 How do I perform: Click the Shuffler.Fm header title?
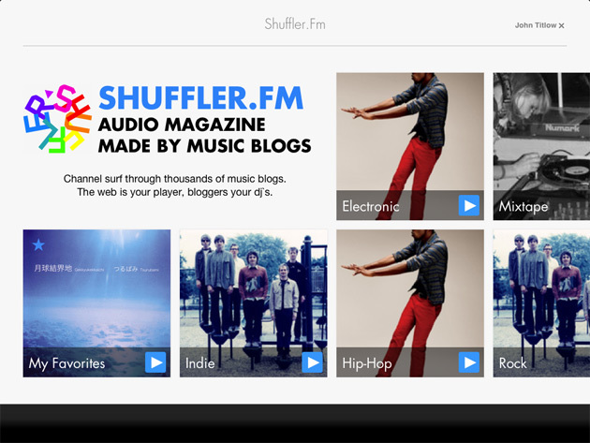click(x=295, y=24)
